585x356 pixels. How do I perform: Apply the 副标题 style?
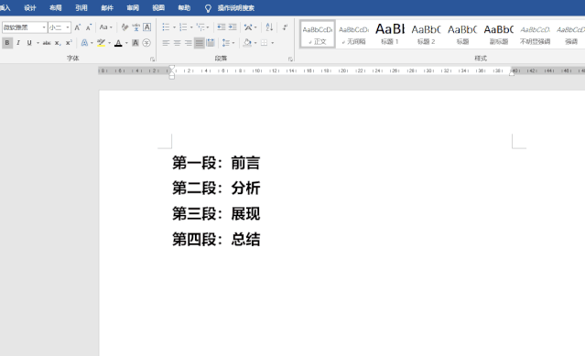pos(499,34)
